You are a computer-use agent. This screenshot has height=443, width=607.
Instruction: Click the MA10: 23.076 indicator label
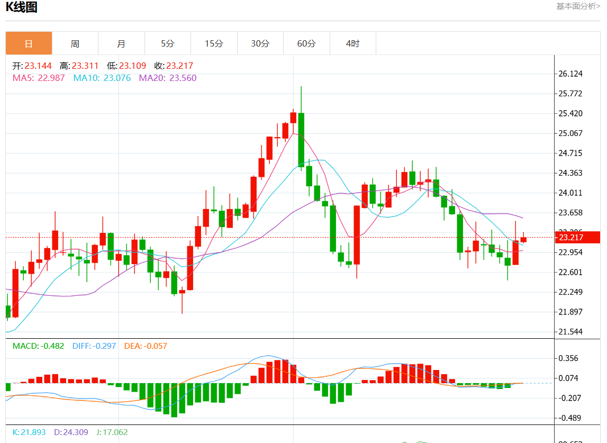(x=102, y=78)
